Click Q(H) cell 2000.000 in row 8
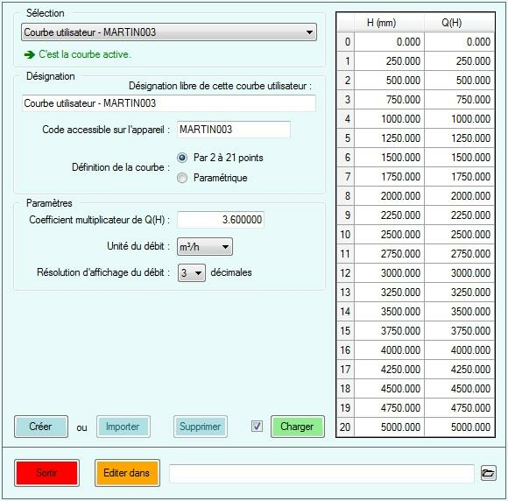The image size is (508, 501). [460, 196]
